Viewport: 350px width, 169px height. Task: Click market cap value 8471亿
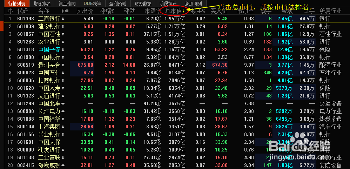[x=177, y=65]
